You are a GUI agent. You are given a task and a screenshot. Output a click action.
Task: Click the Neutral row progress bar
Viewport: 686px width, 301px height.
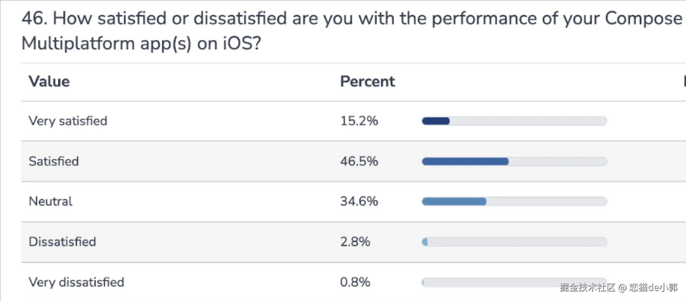tap(514, 202)
